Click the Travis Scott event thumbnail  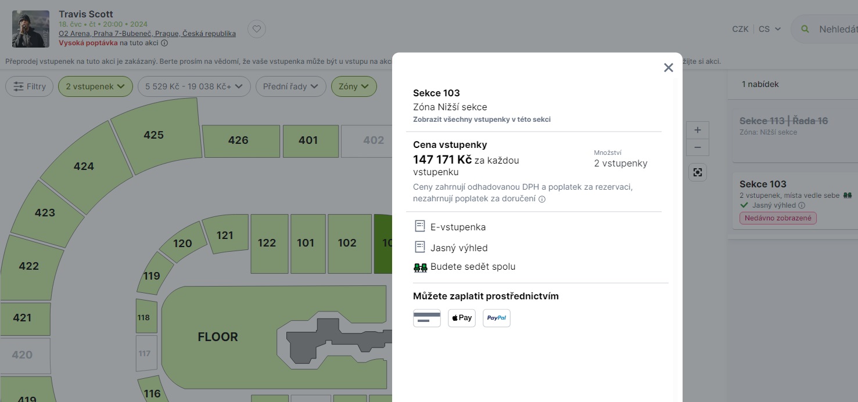click(31, 29)
